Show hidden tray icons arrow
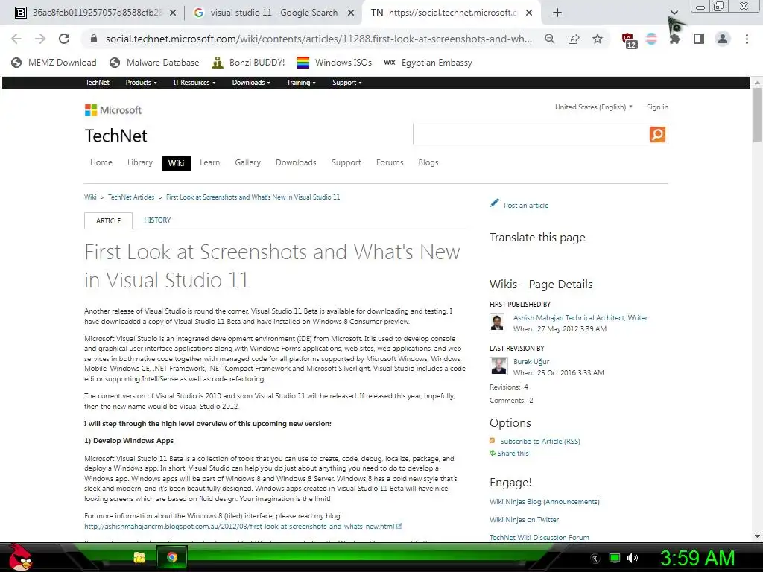This screenshot has height=572, width=763. [595, 559]
